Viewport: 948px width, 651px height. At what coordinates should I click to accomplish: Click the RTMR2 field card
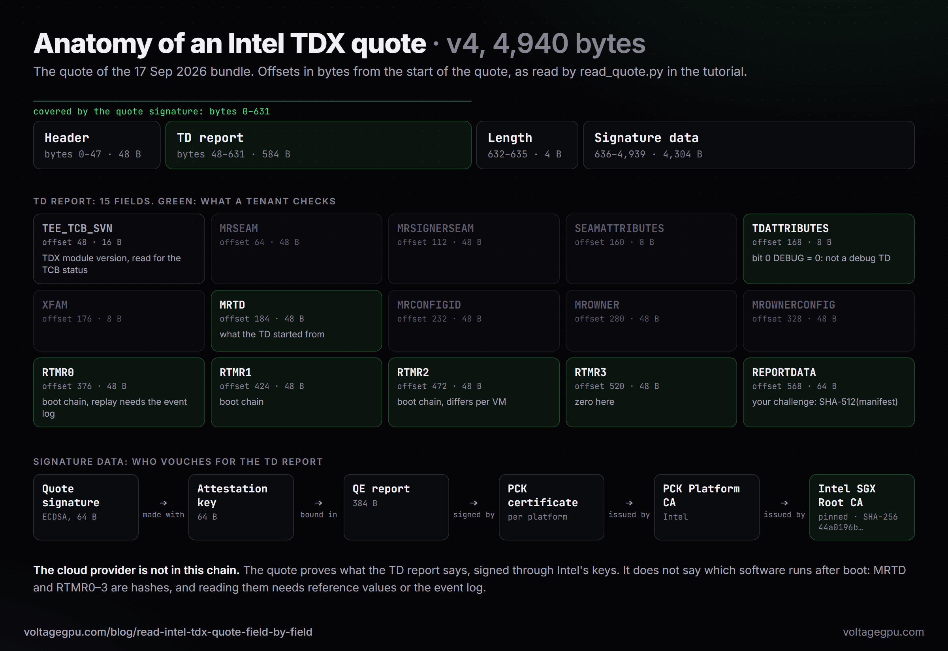point(474,393)
